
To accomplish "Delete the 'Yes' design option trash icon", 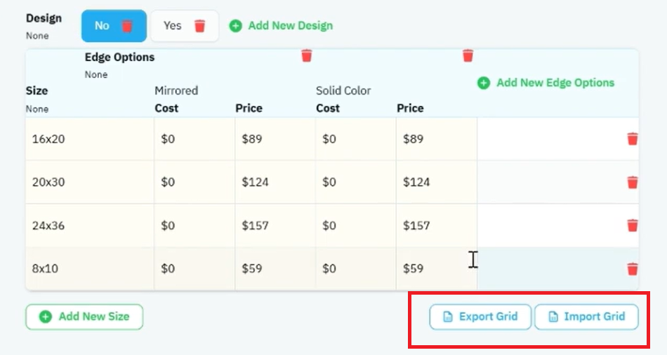I will click(199, 26).
